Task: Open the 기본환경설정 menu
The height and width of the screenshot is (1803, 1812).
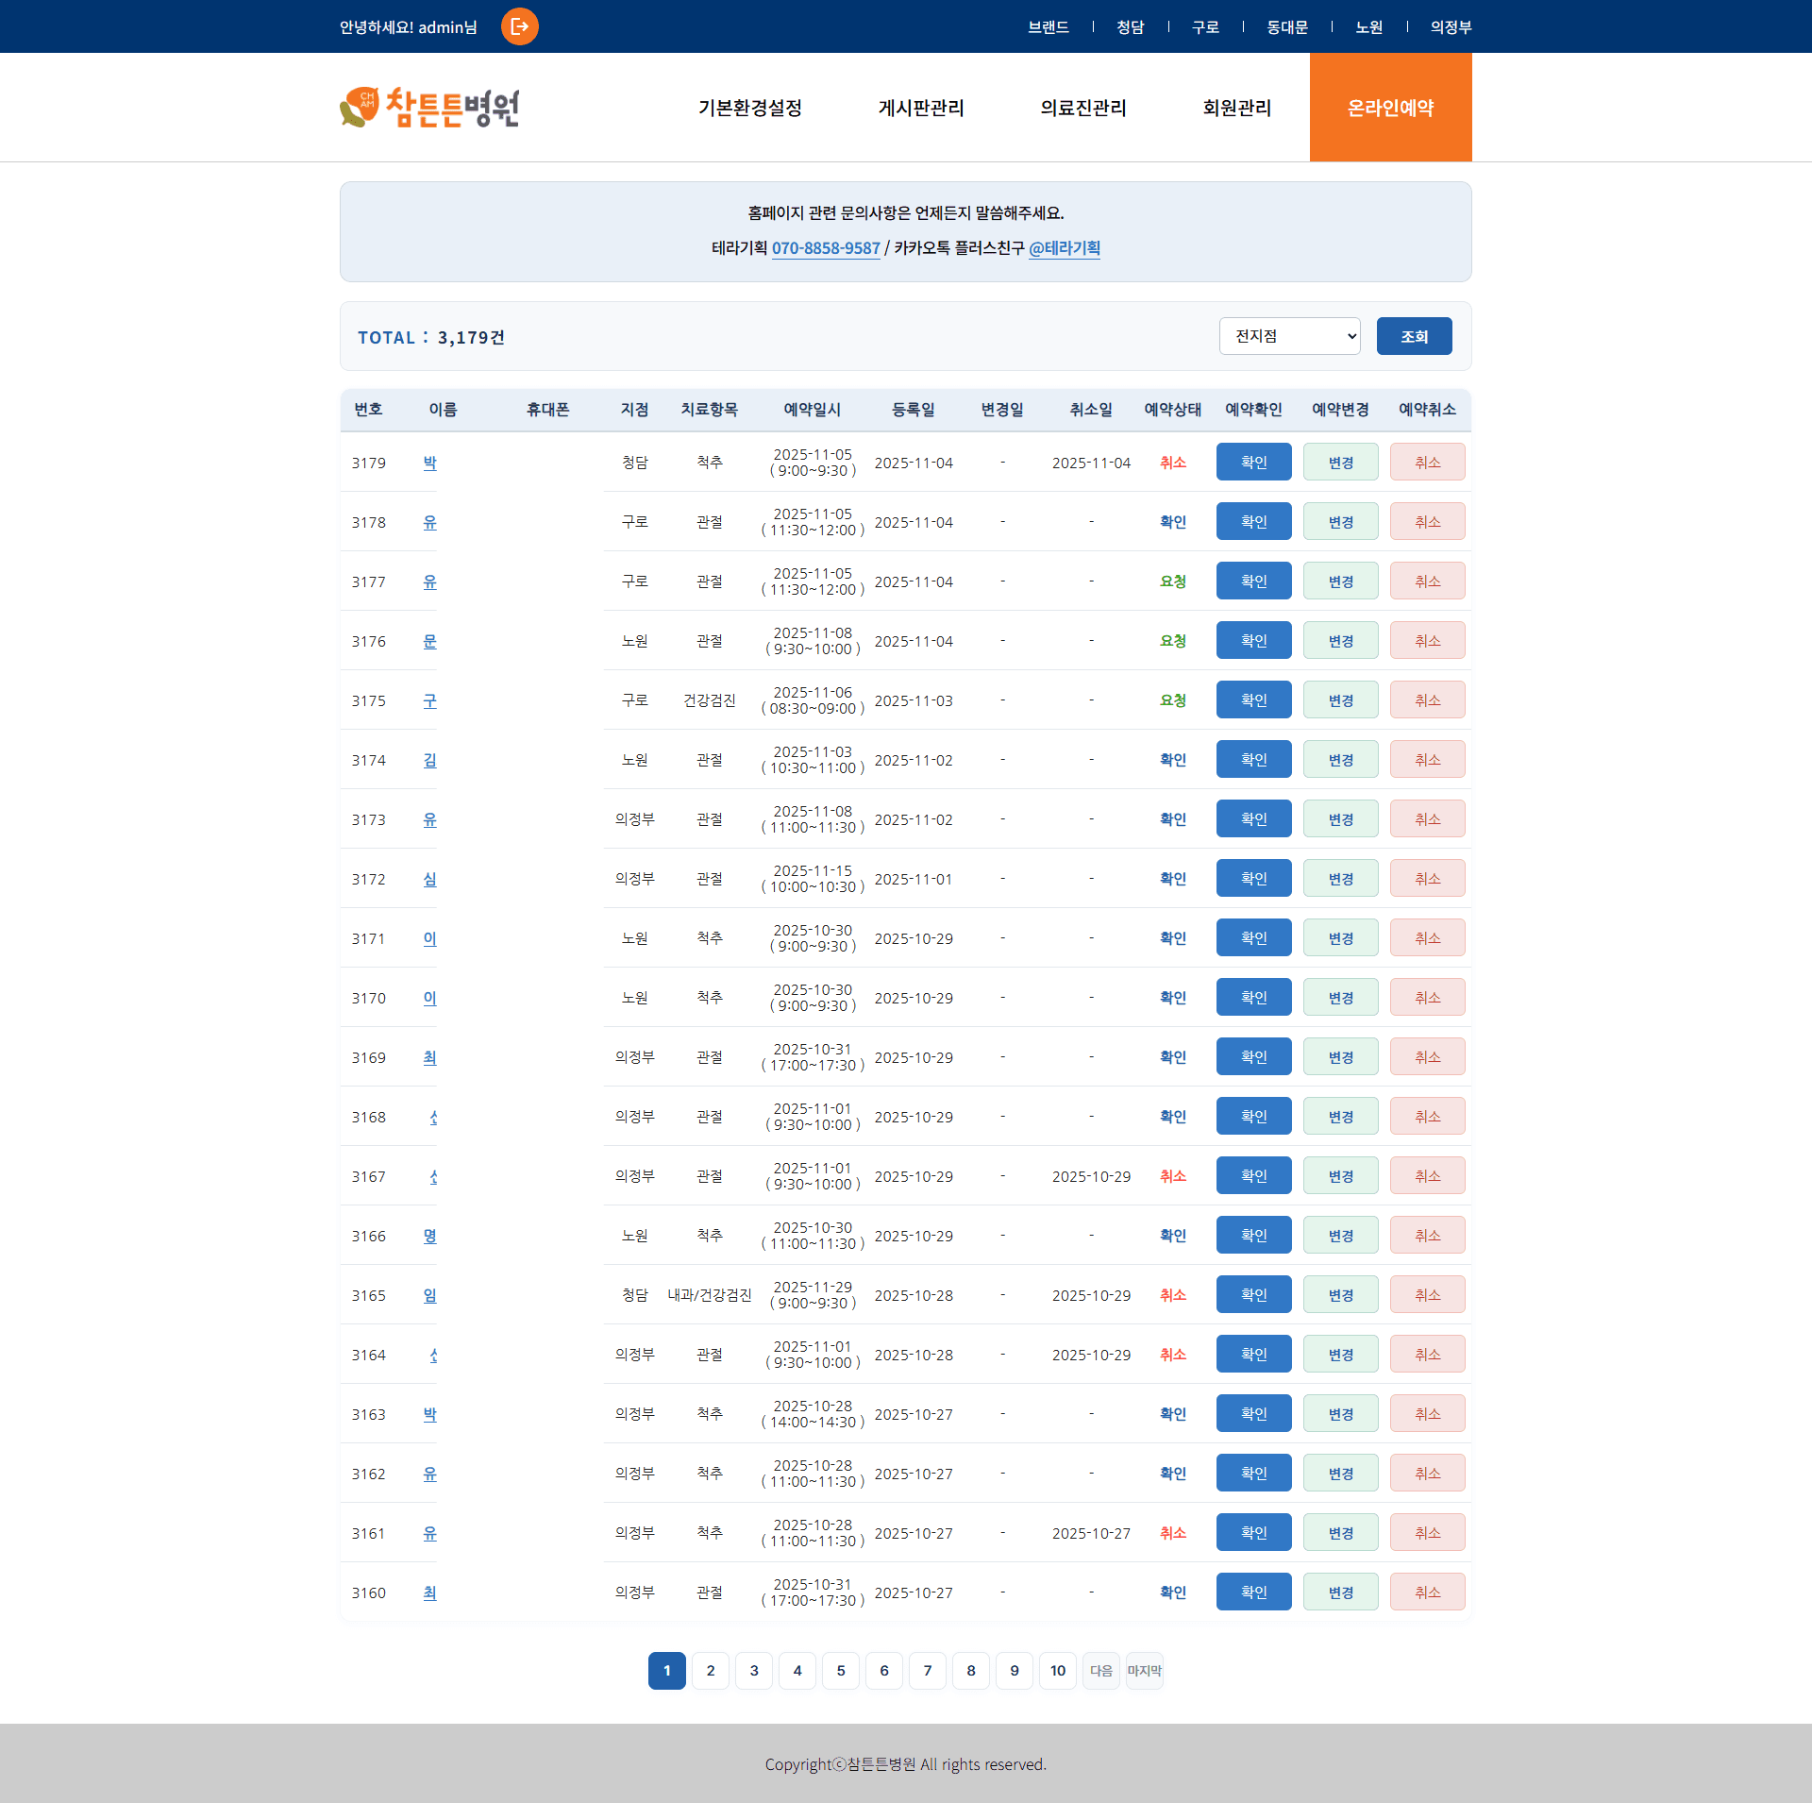Action: 749,108
